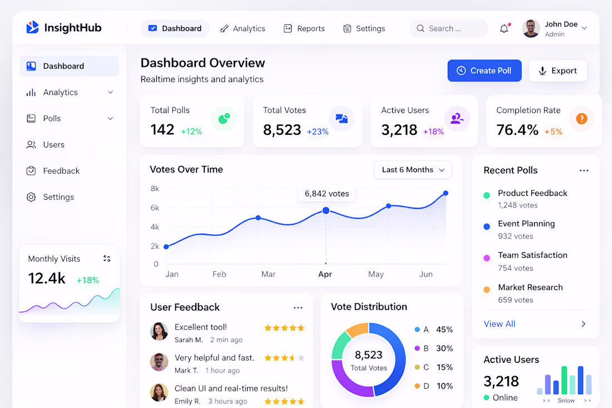
Task: Click the Total Votes chat icon
Action: (x=342, y=119)
